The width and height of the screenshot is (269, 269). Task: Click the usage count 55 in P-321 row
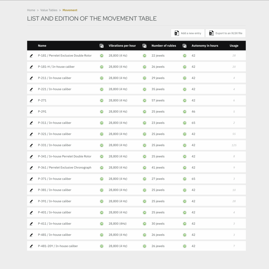tap(234, 134)
